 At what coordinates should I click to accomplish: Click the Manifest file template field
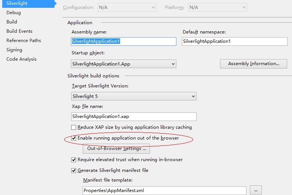pos(164,191)
